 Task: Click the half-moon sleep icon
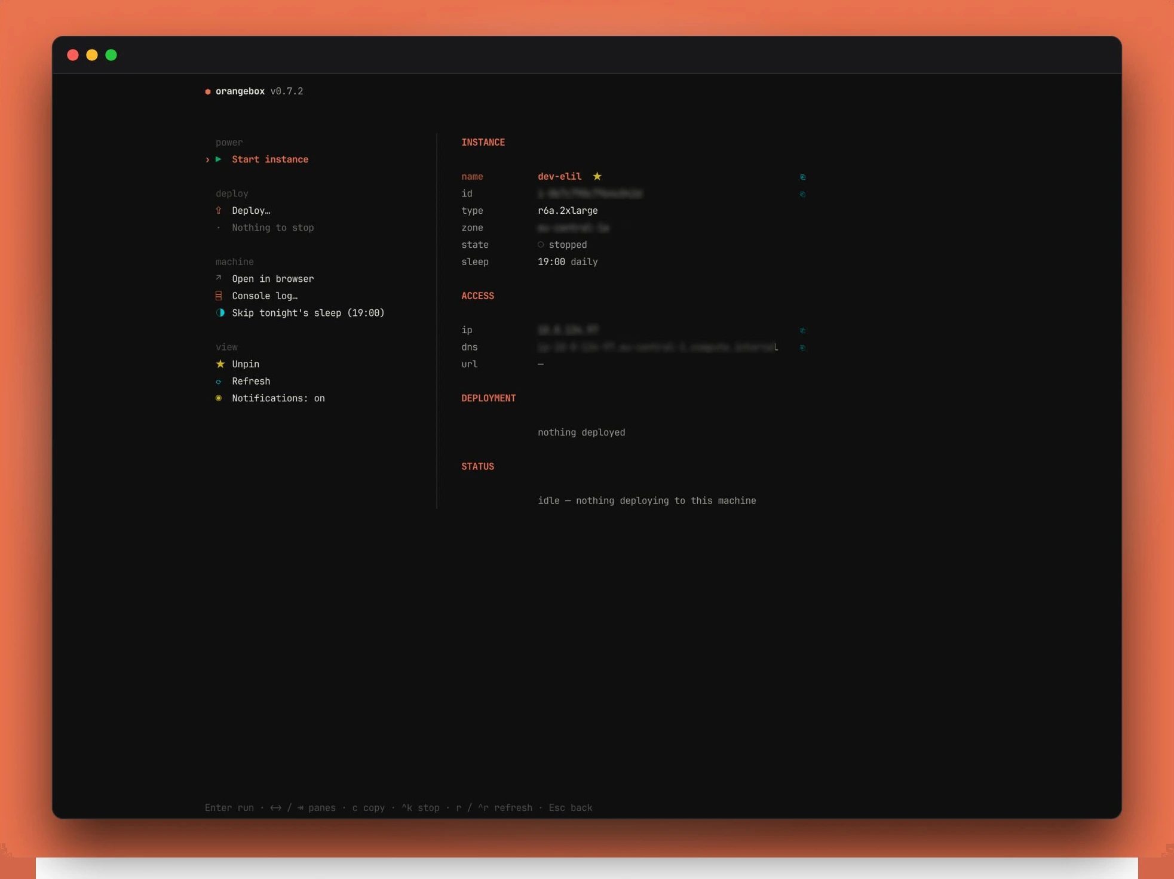220,312
